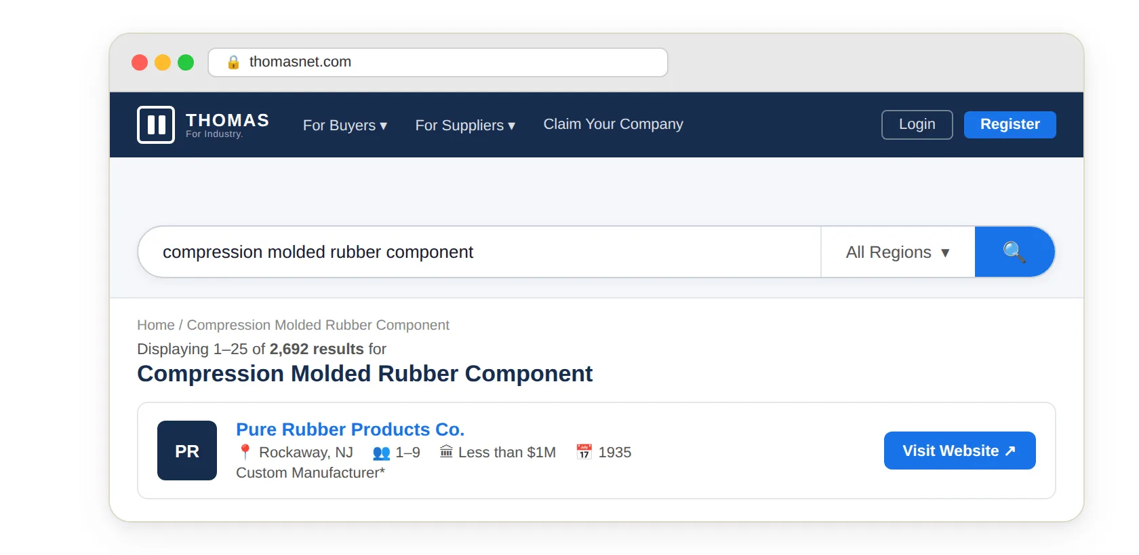1139x555 pixels.
Task: Expand the For Suppliers menu
Action: [465, 126]
